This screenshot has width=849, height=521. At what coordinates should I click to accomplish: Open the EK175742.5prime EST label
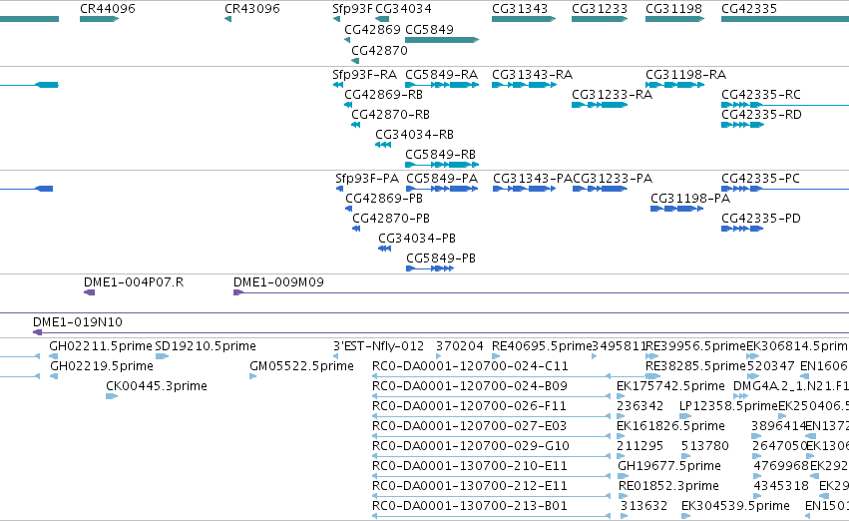670,386
